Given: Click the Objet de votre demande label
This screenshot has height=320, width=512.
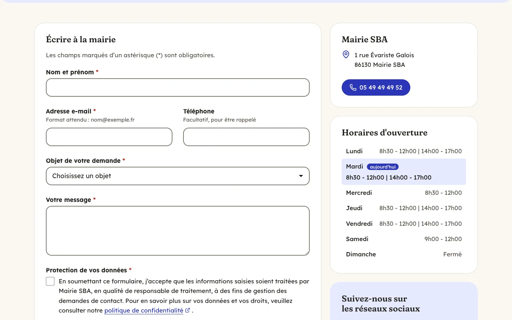Looking at the screenshot, I should pos(85,161).
